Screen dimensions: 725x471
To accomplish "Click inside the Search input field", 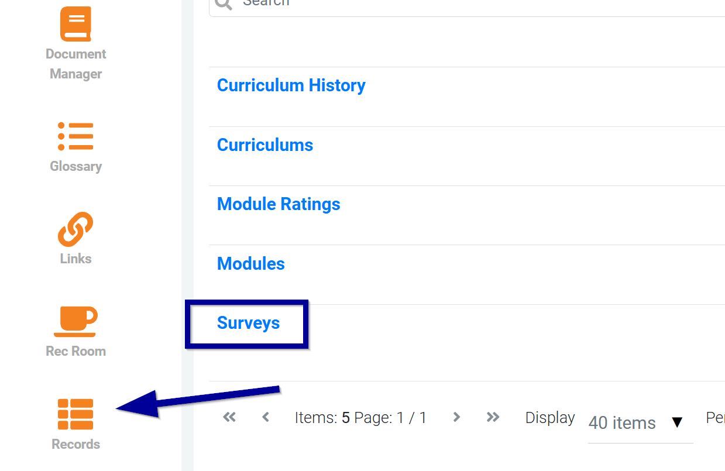I will tap(467, 5).
